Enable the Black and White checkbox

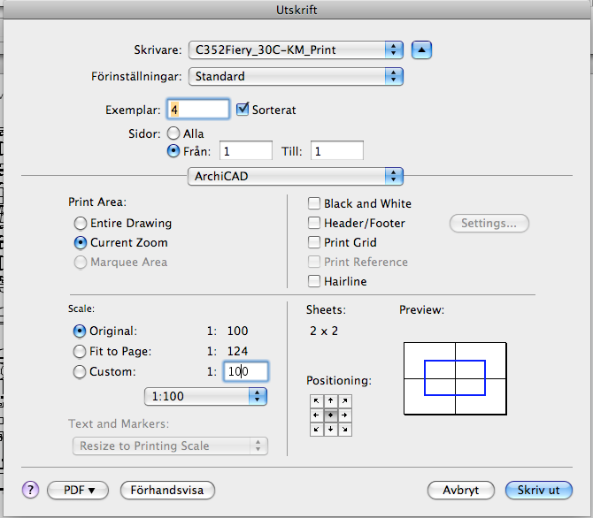coord(314,203)
